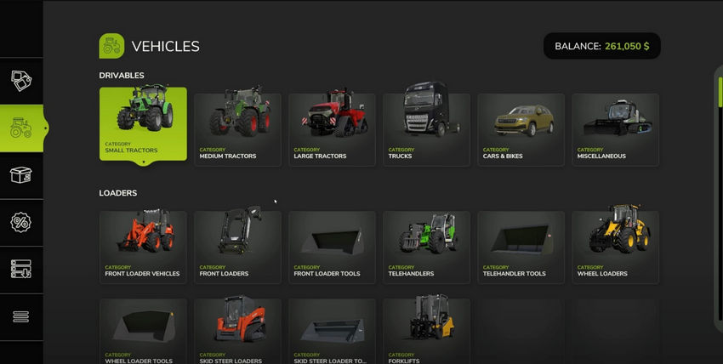723x364 pixels.
Task: Open the package box sidebar icon
Action: pos(21,175)
